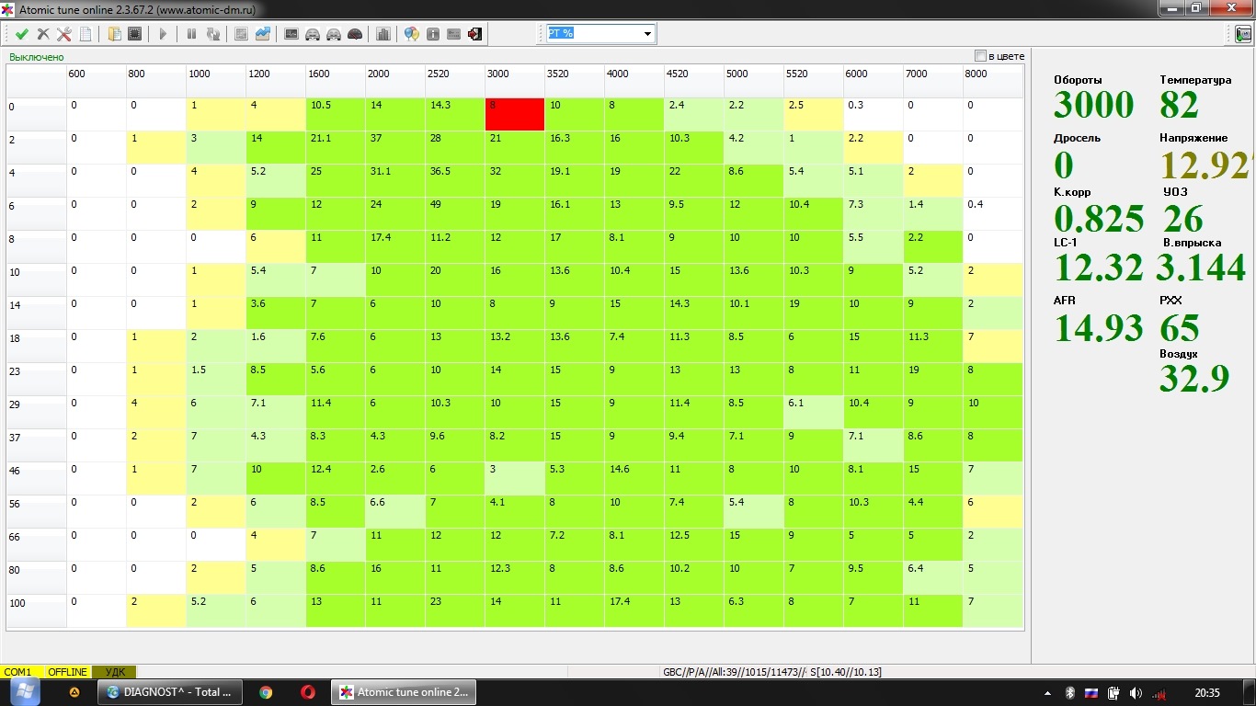
Task: Open the bar chart histogram icon
Action: (x=383, y=34)
